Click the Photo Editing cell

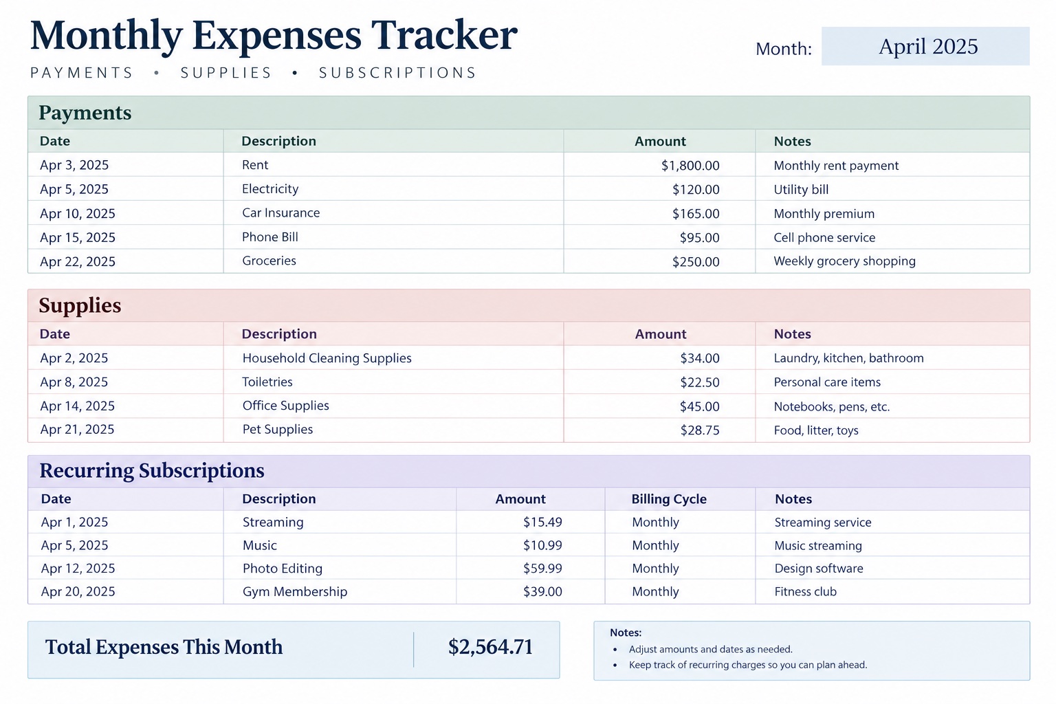coord(340,569)
